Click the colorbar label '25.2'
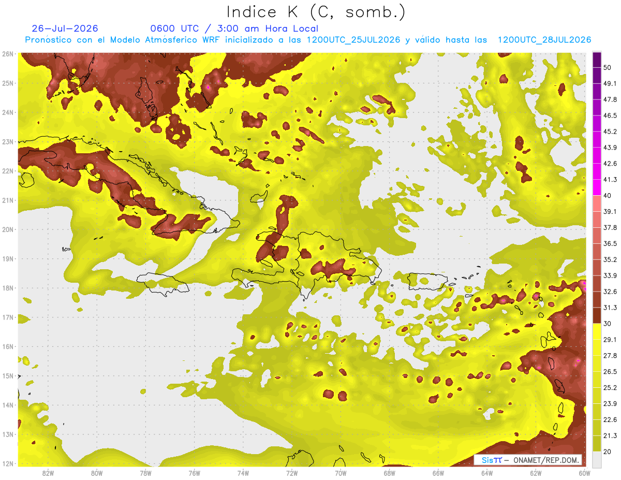The width and height of the screenshot is (621, 480). click(610, 387)
